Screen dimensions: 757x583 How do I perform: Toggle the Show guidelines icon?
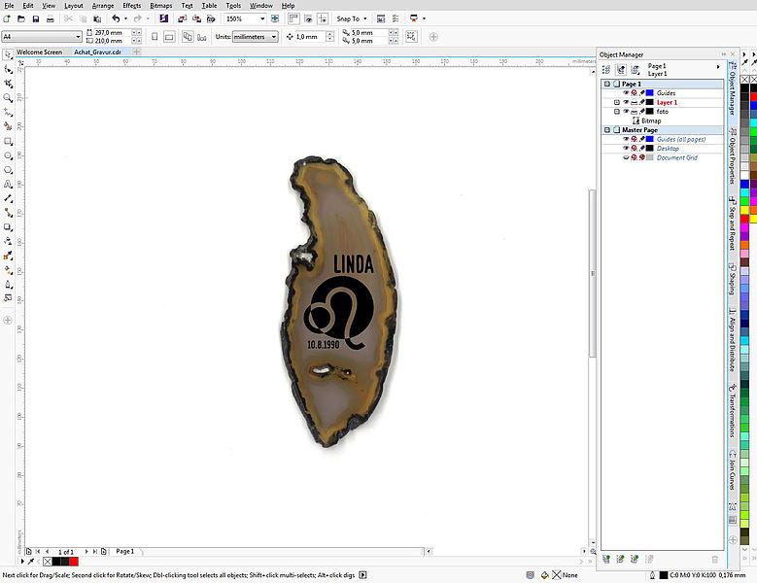click(322, 18)
